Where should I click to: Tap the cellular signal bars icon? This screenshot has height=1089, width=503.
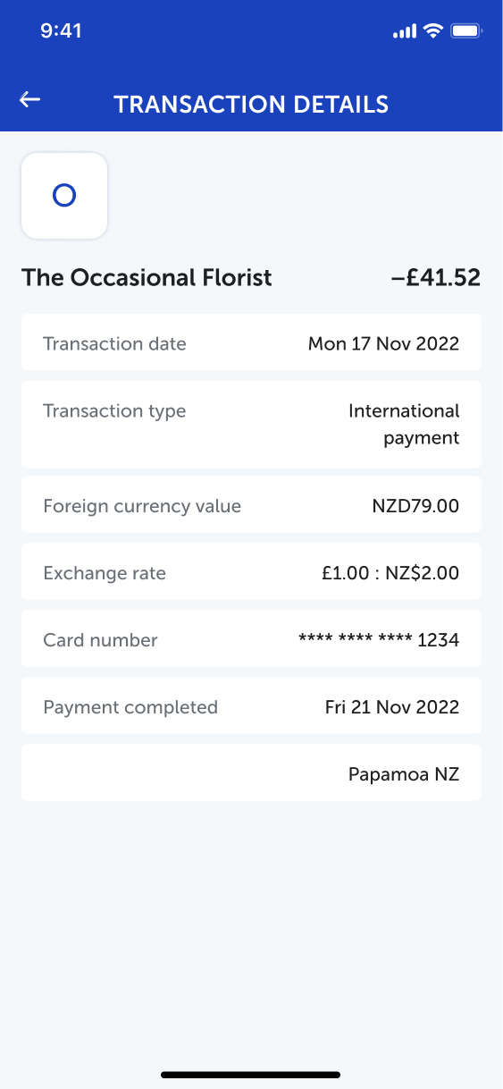coord(405,32)
